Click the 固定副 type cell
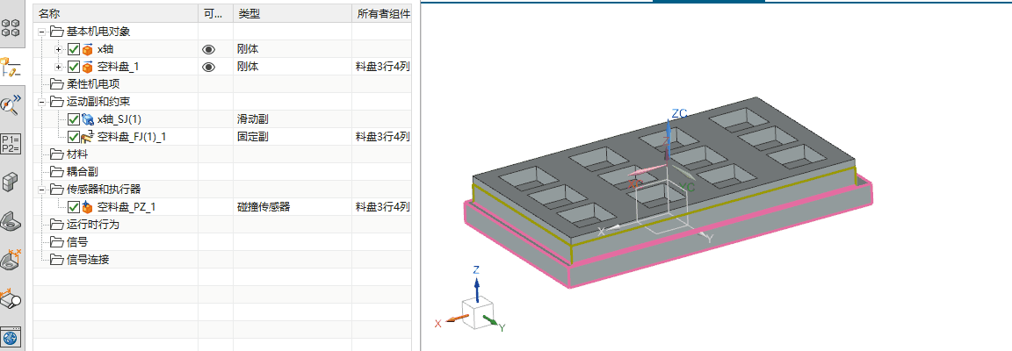The image size is (1012, 351). pyautogui.click(x=253, y=137)
